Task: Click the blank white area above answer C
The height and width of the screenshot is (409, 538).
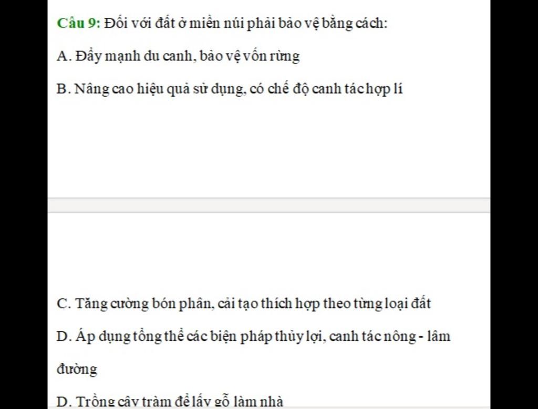Action: [269, 254]
